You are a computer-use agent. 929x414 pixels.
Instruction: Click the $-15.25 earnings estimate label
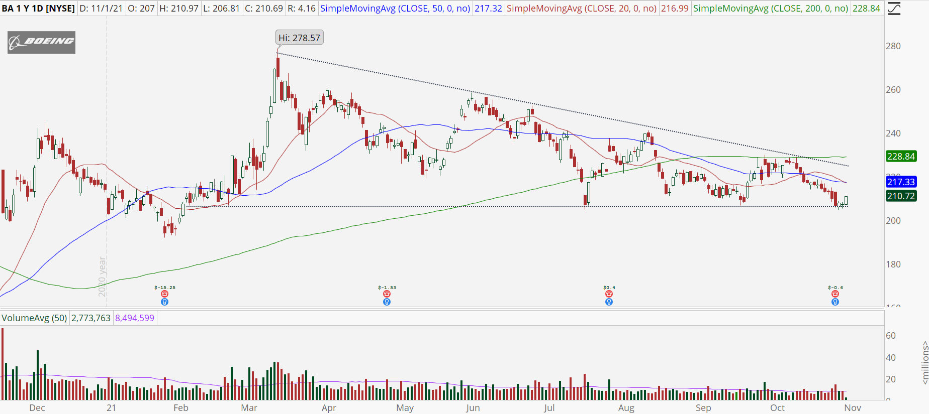tap(165, 288)
